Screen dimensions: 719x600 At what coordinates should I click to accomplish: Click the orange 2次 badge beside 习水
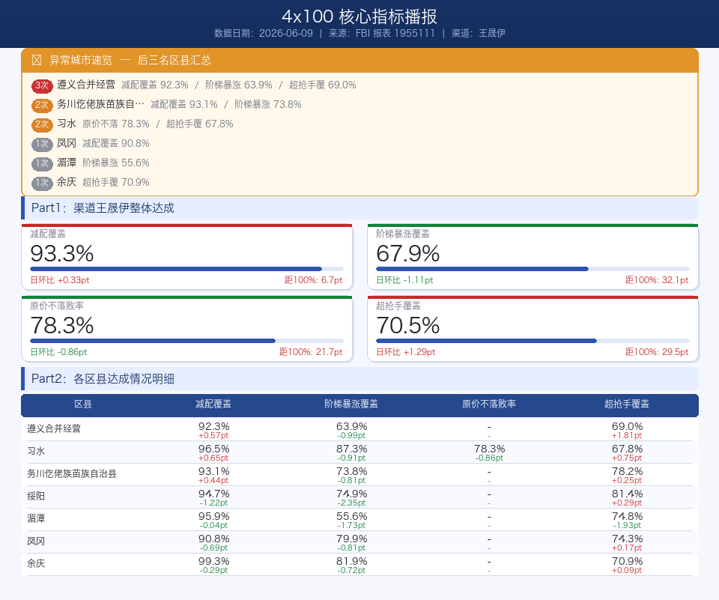42,124
